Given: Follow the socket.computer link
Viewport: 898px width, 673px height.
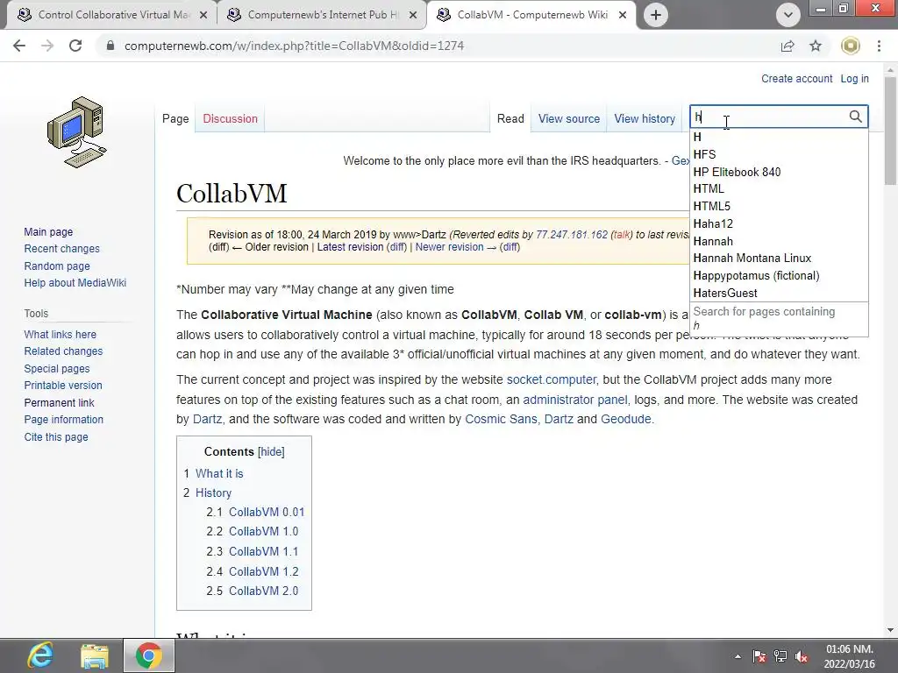Looking at the screenshot, I should (551, 379).
